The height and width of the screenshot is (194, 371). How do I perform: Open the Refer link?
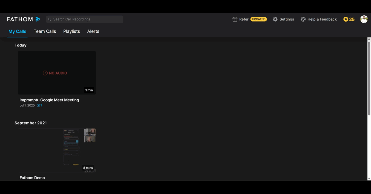[244, 19]
